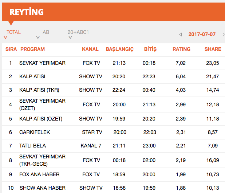Select the TATLI BELA program row
The image size is (225, 193).
click(x=33, y=146)
